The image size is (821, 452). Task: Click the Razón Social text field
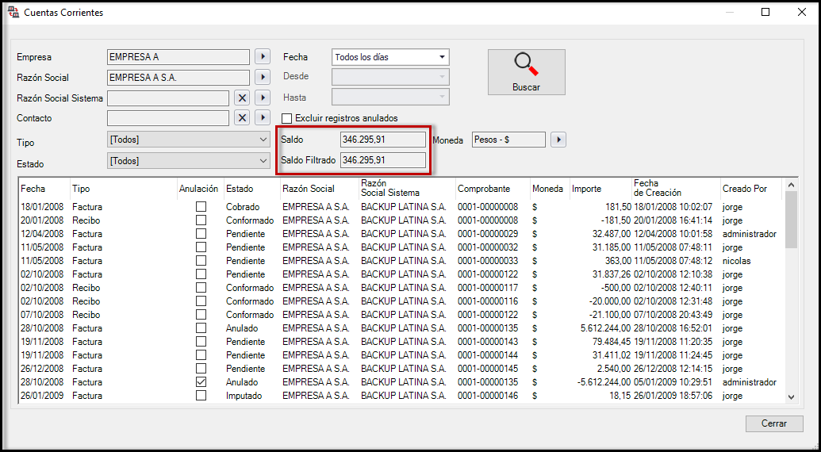coord(178,78)
